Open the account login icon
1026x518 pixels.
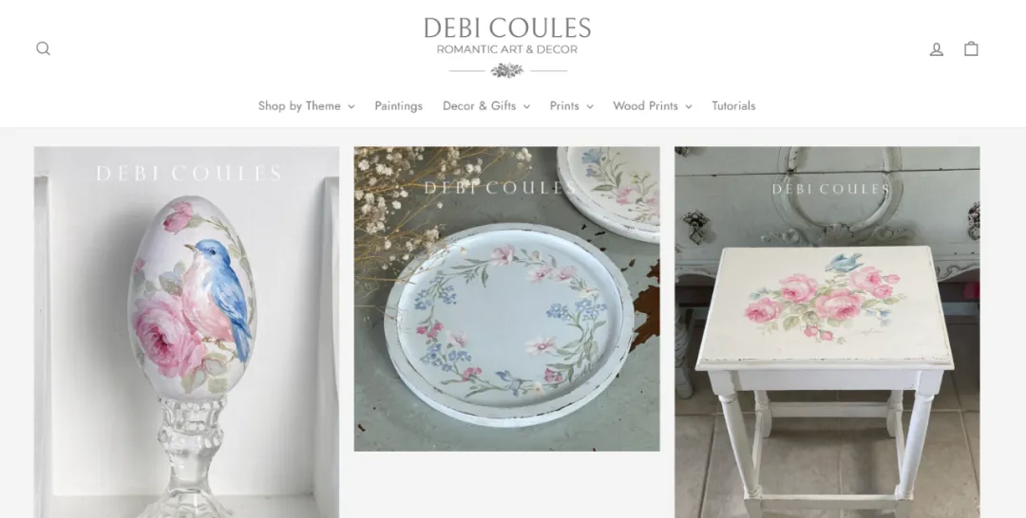click(x=937, y=49)
